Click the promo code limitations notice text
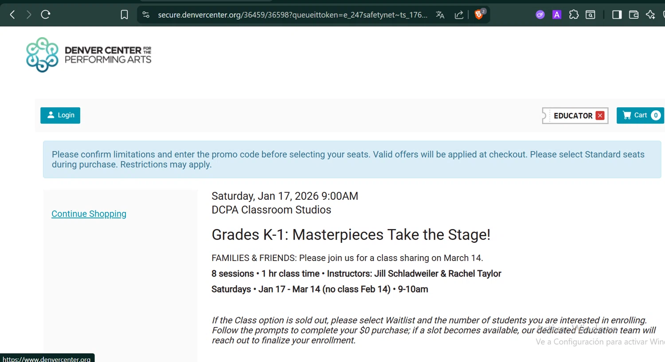 [x=348, y=160]
